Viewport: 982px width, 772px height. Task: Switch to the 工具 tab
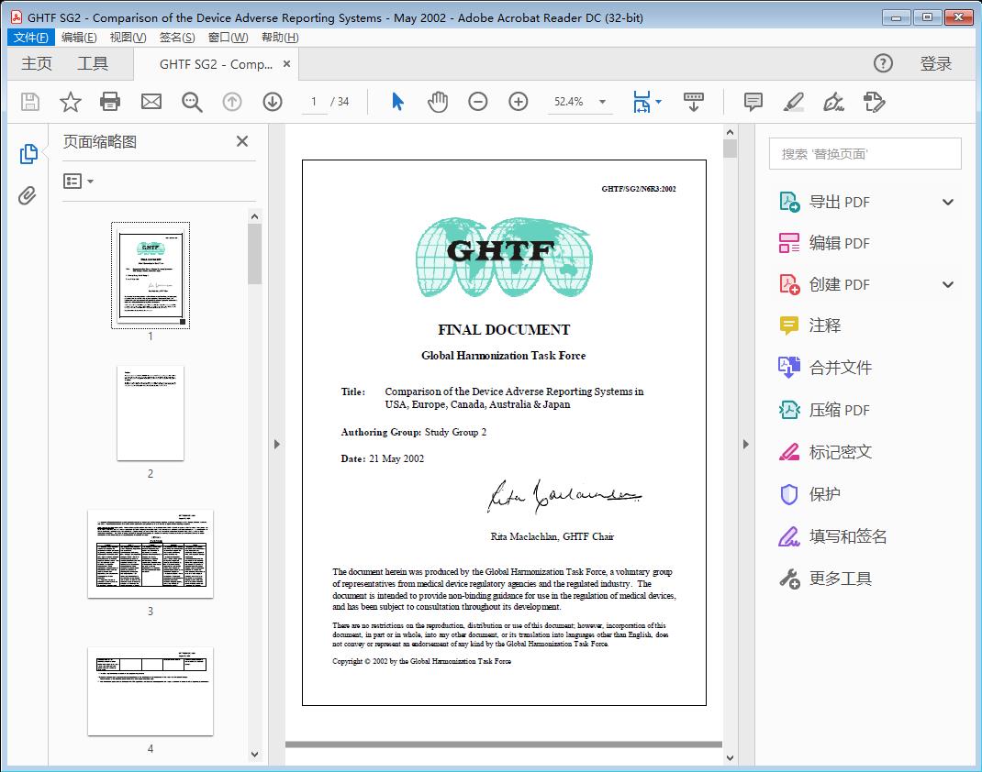[93, 63]
